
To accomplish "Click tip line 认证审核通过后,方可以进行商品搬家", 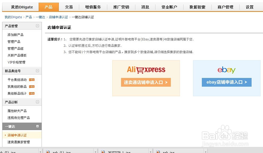I will (x=95, y=46).
